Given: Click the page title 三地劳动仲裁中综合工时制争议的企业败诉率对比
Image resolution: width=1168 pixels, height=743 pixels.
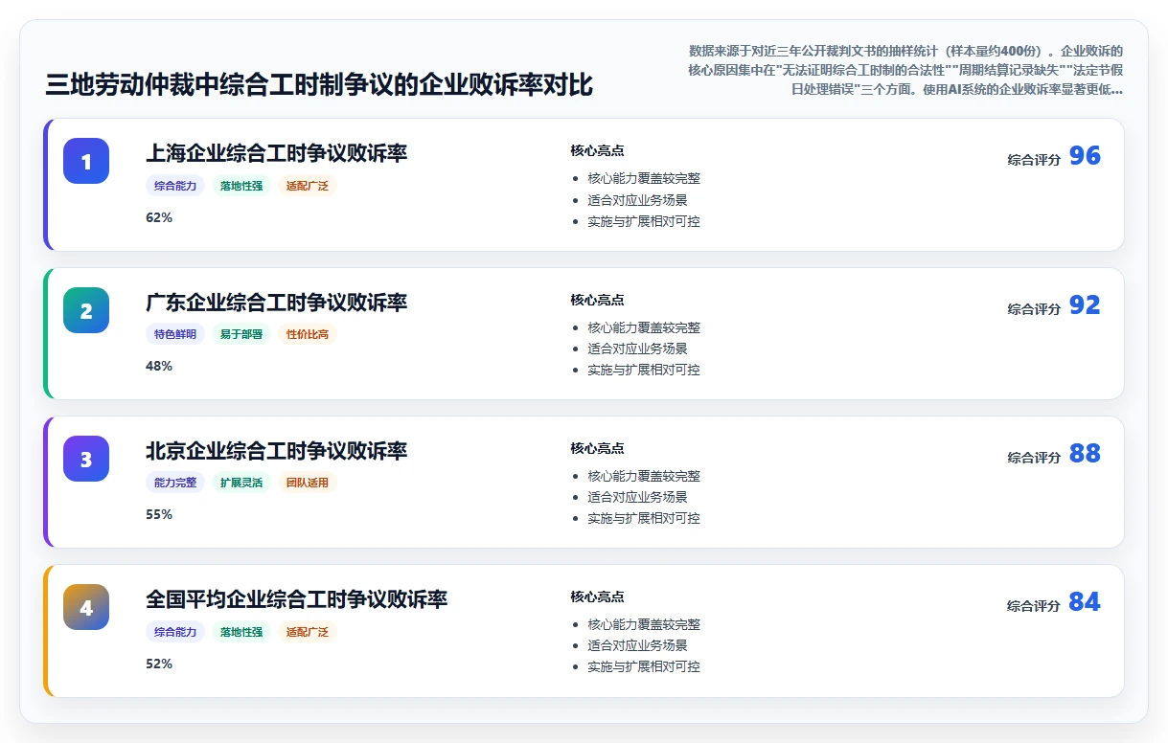Looking at the screenshot, I should (319, 85).
